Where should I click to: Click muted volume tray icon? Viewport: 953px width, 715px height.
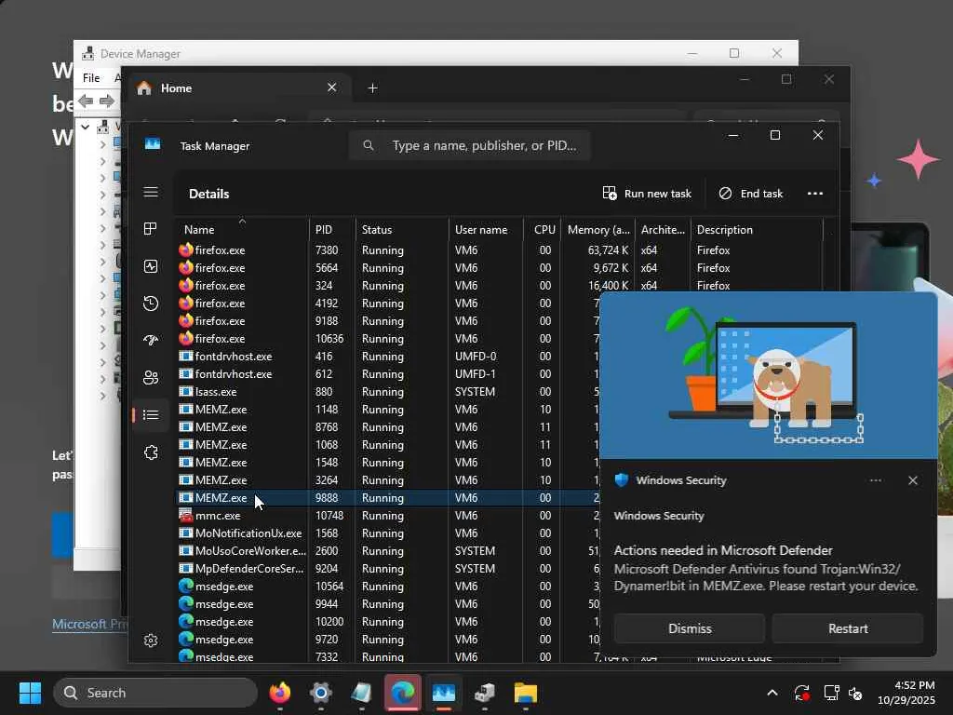click(856, 693)
